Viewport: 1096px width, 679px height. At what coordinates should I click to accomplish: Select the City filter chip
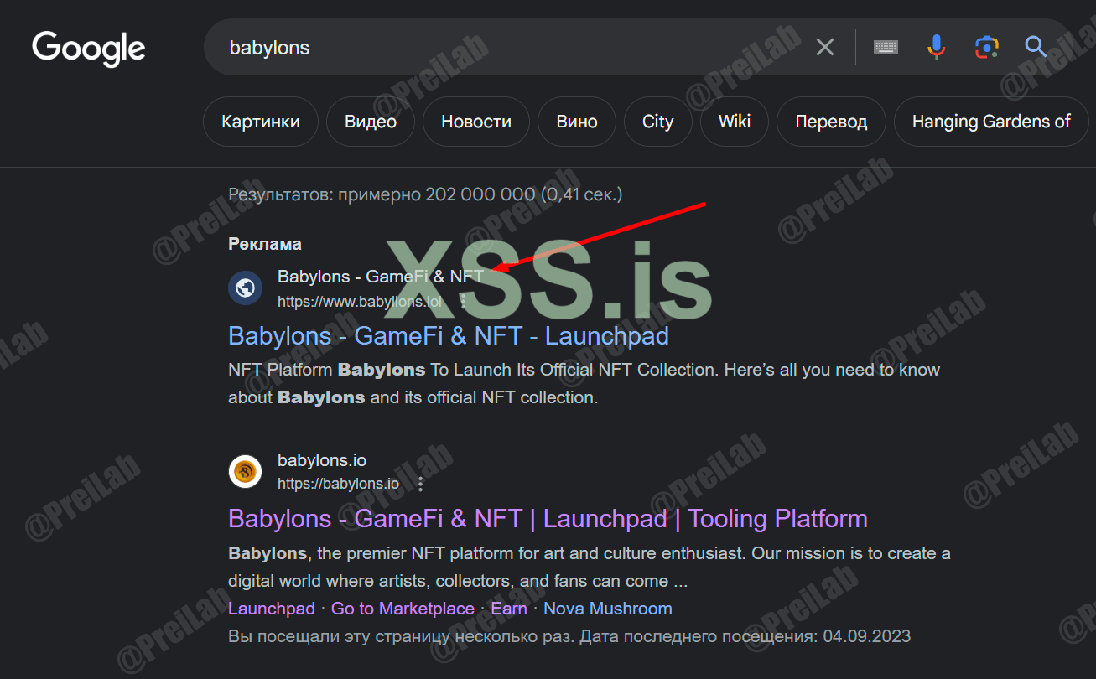[x=658, y=122]
